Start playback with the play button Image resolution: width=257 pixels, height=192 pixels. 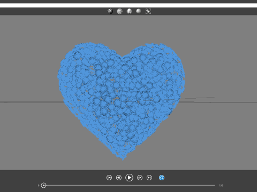click(129, 178)
